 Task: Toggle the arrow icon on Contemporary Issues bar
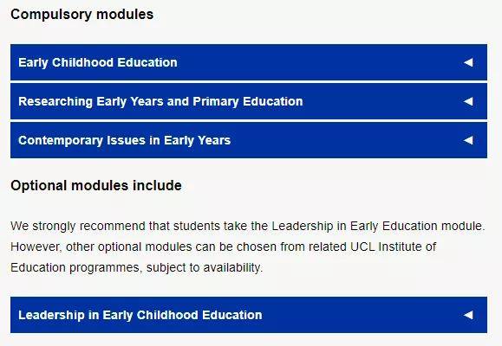[468, 140]
